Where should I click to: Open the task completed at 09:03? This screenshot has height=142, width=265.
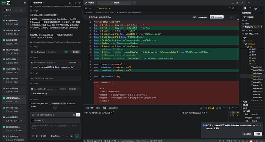(x=14, y=41)
